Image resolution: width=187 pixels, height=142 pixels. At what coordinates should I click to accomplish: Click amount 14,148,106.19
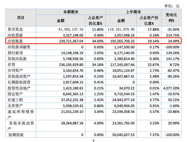pos(72,53)
